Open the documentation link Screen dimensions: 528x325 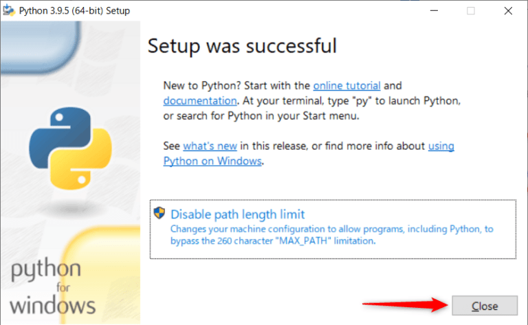tap(200, 100)
